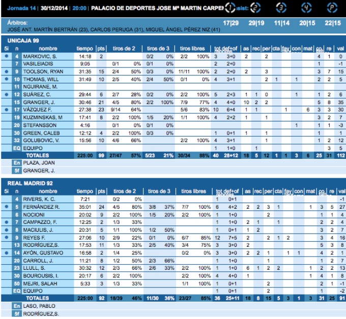Image resolution: width=346 pixels, height=319 pixels.
Task: Click player name MACIULIS, J.
Action: [x=38, y=230]
